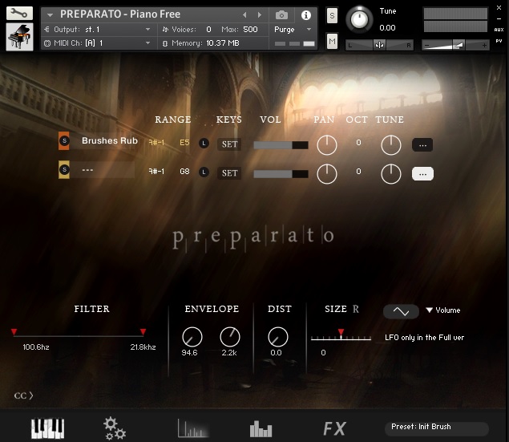Show instrument info via the i icon

305,15
